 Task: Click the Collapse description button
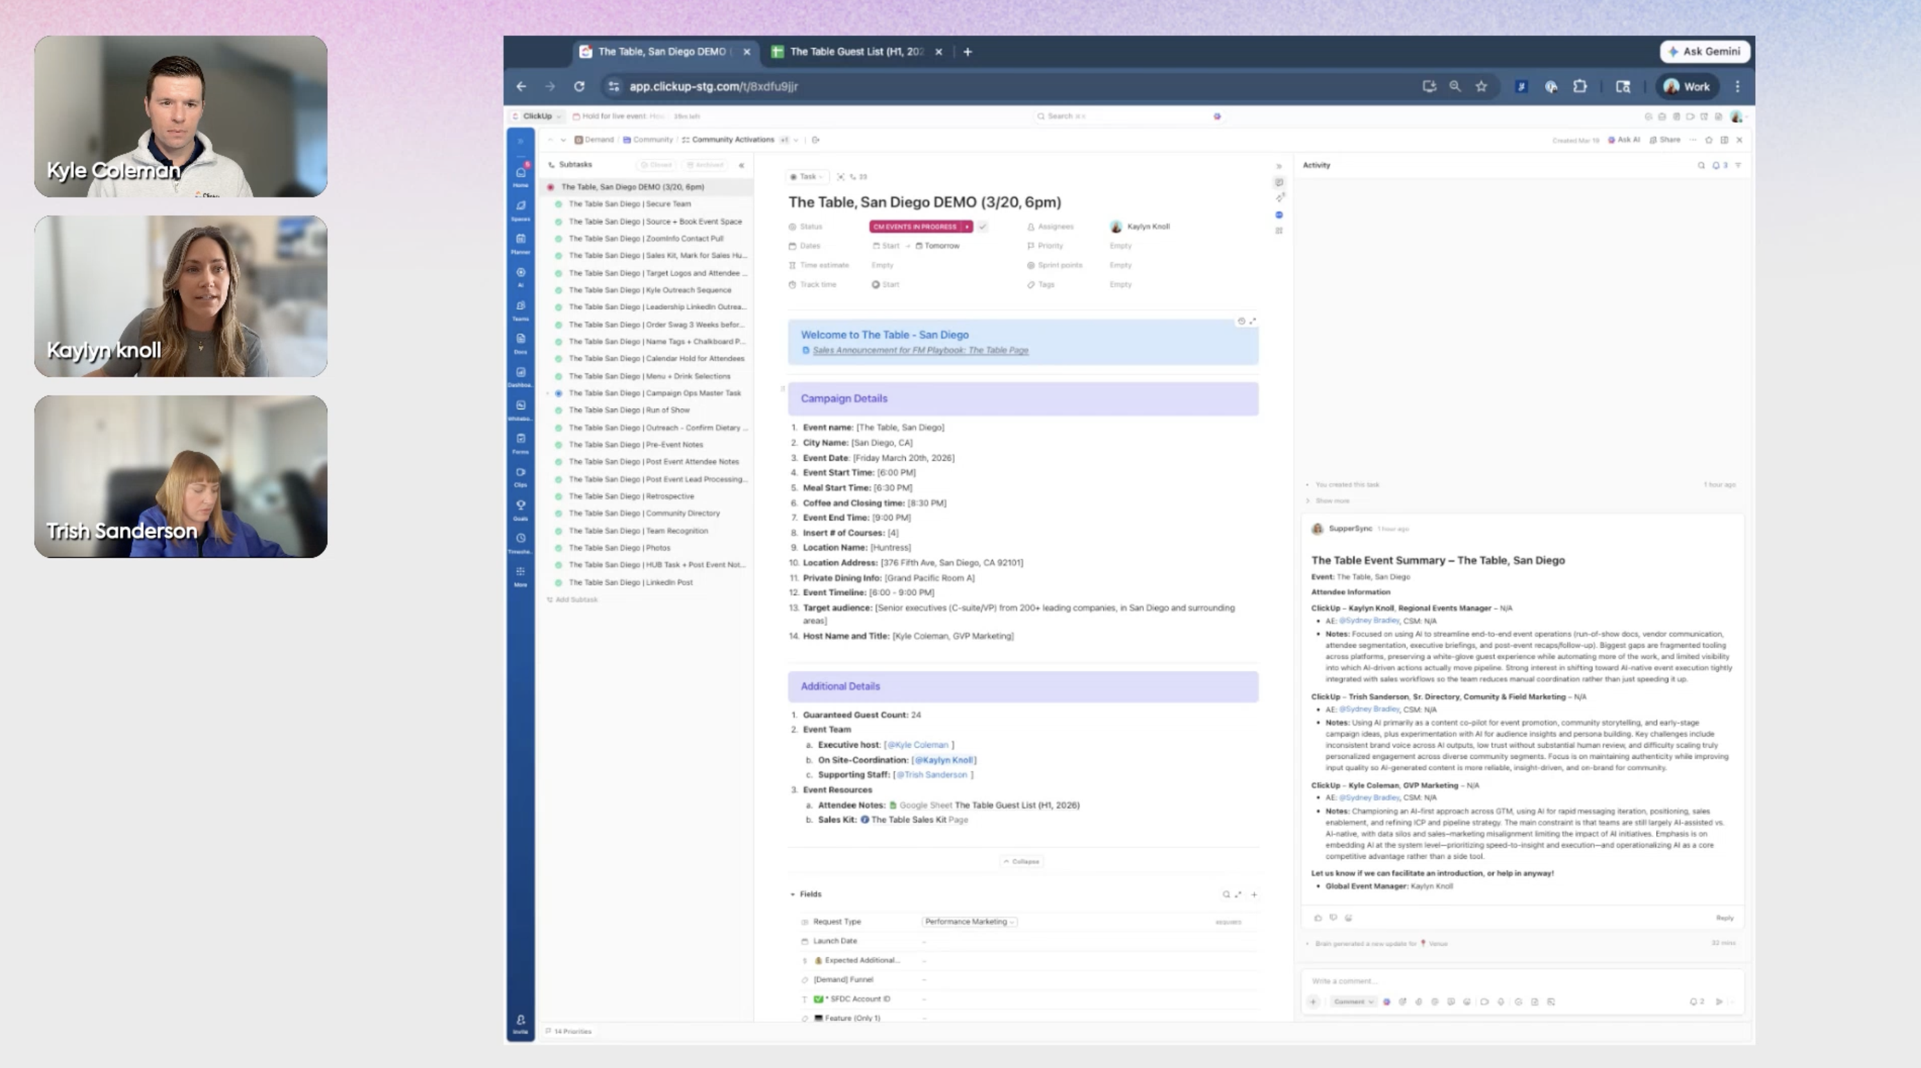[x=1022, y=862]
